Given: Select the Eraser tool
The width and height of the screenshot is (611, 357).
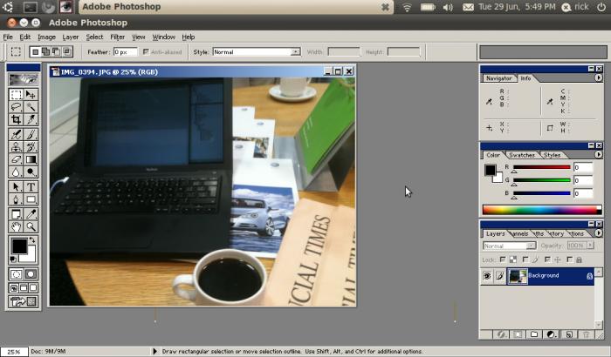Looking at the screenshot, I should pos(16,159).
